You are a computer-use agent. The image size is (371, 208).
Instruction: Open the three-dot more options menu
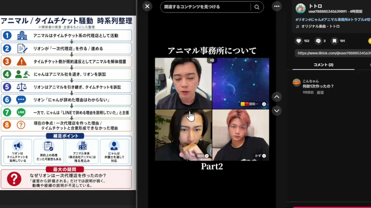(277, 6)
